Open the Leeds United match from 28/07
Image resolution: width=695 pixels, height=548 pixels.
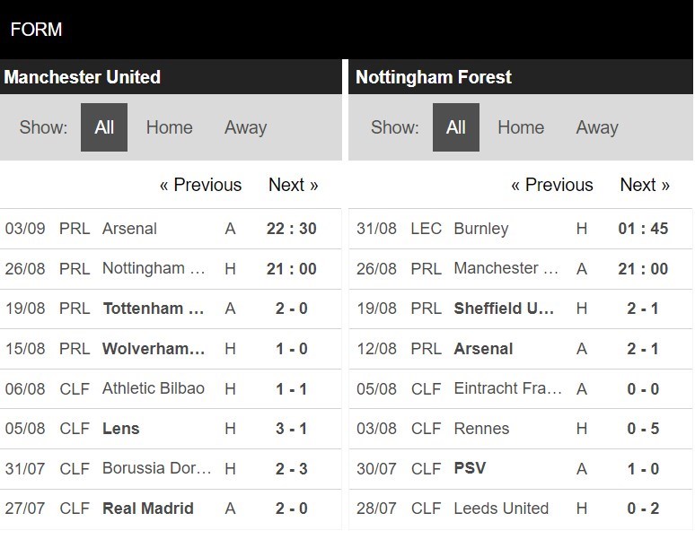(x=521, y=509)
